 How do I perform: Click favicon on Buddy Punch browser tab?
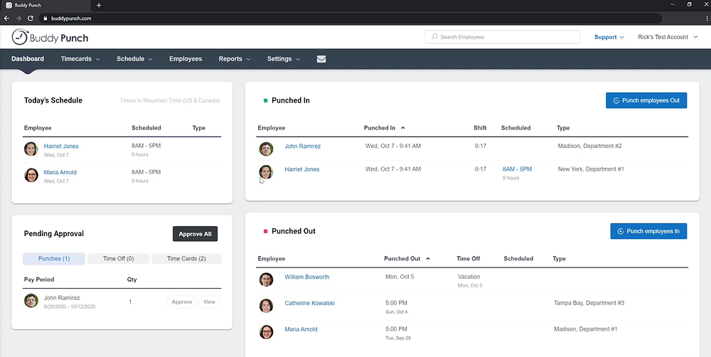(9, 6)
